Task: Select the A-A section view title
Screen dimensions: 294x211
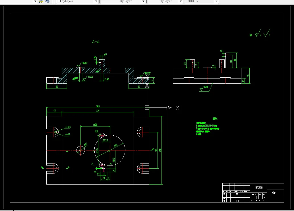Action: tap(96, 42)
